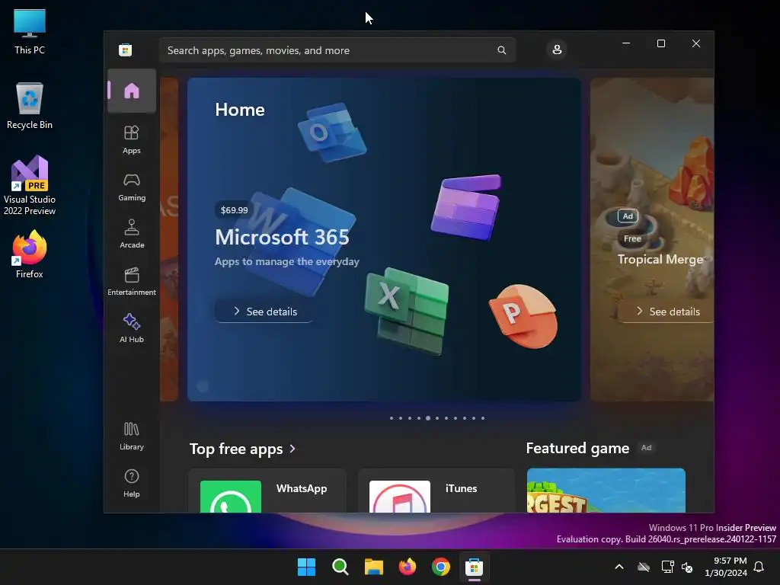Click the network status tray icon
The image size is (780, 585).
667,567
